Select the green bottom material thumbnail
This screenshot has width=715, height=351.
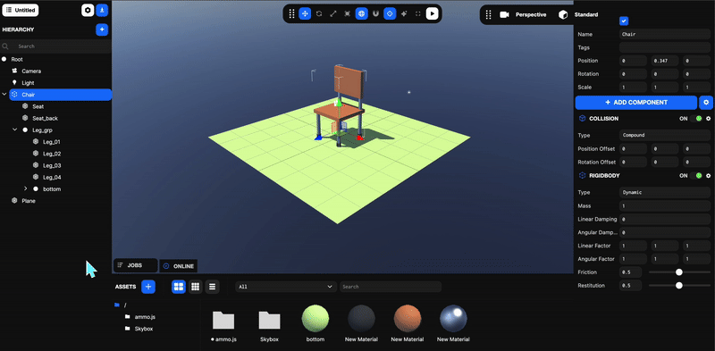point(315,319)
